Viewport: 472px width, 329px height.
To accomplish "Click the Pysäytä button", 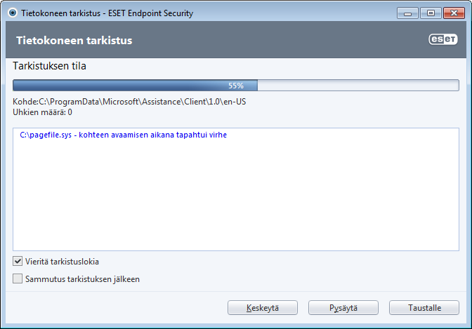I will point(343,308).
